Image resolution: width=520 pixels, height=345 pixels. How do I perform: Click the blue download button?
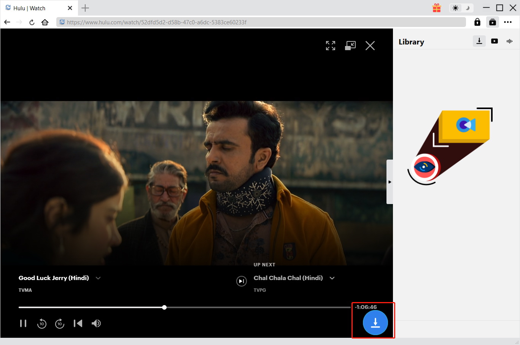click(375, 323)
